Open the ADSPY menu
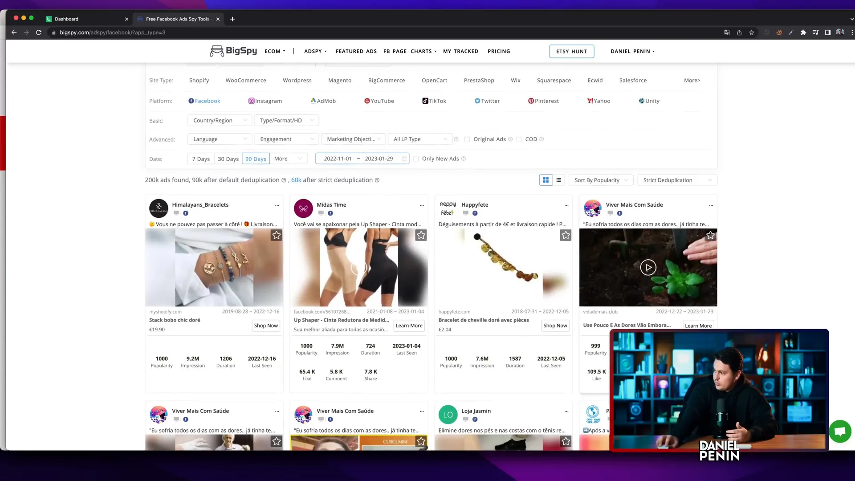This screenshot has height=481, width=855. tap(315, 51)
